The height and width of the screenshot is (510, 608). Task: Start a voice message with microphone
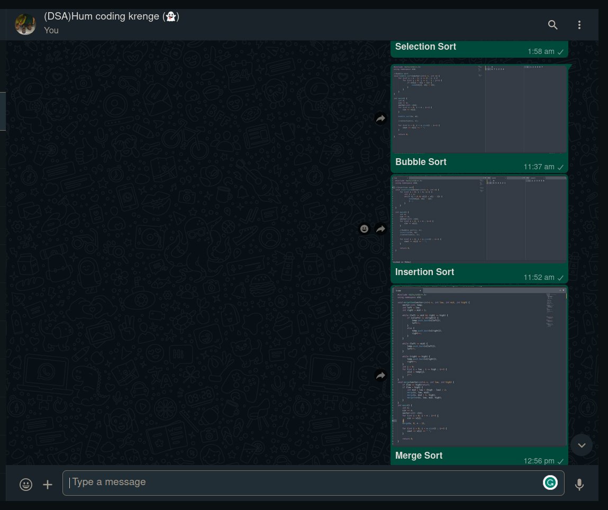coord(579,485)
